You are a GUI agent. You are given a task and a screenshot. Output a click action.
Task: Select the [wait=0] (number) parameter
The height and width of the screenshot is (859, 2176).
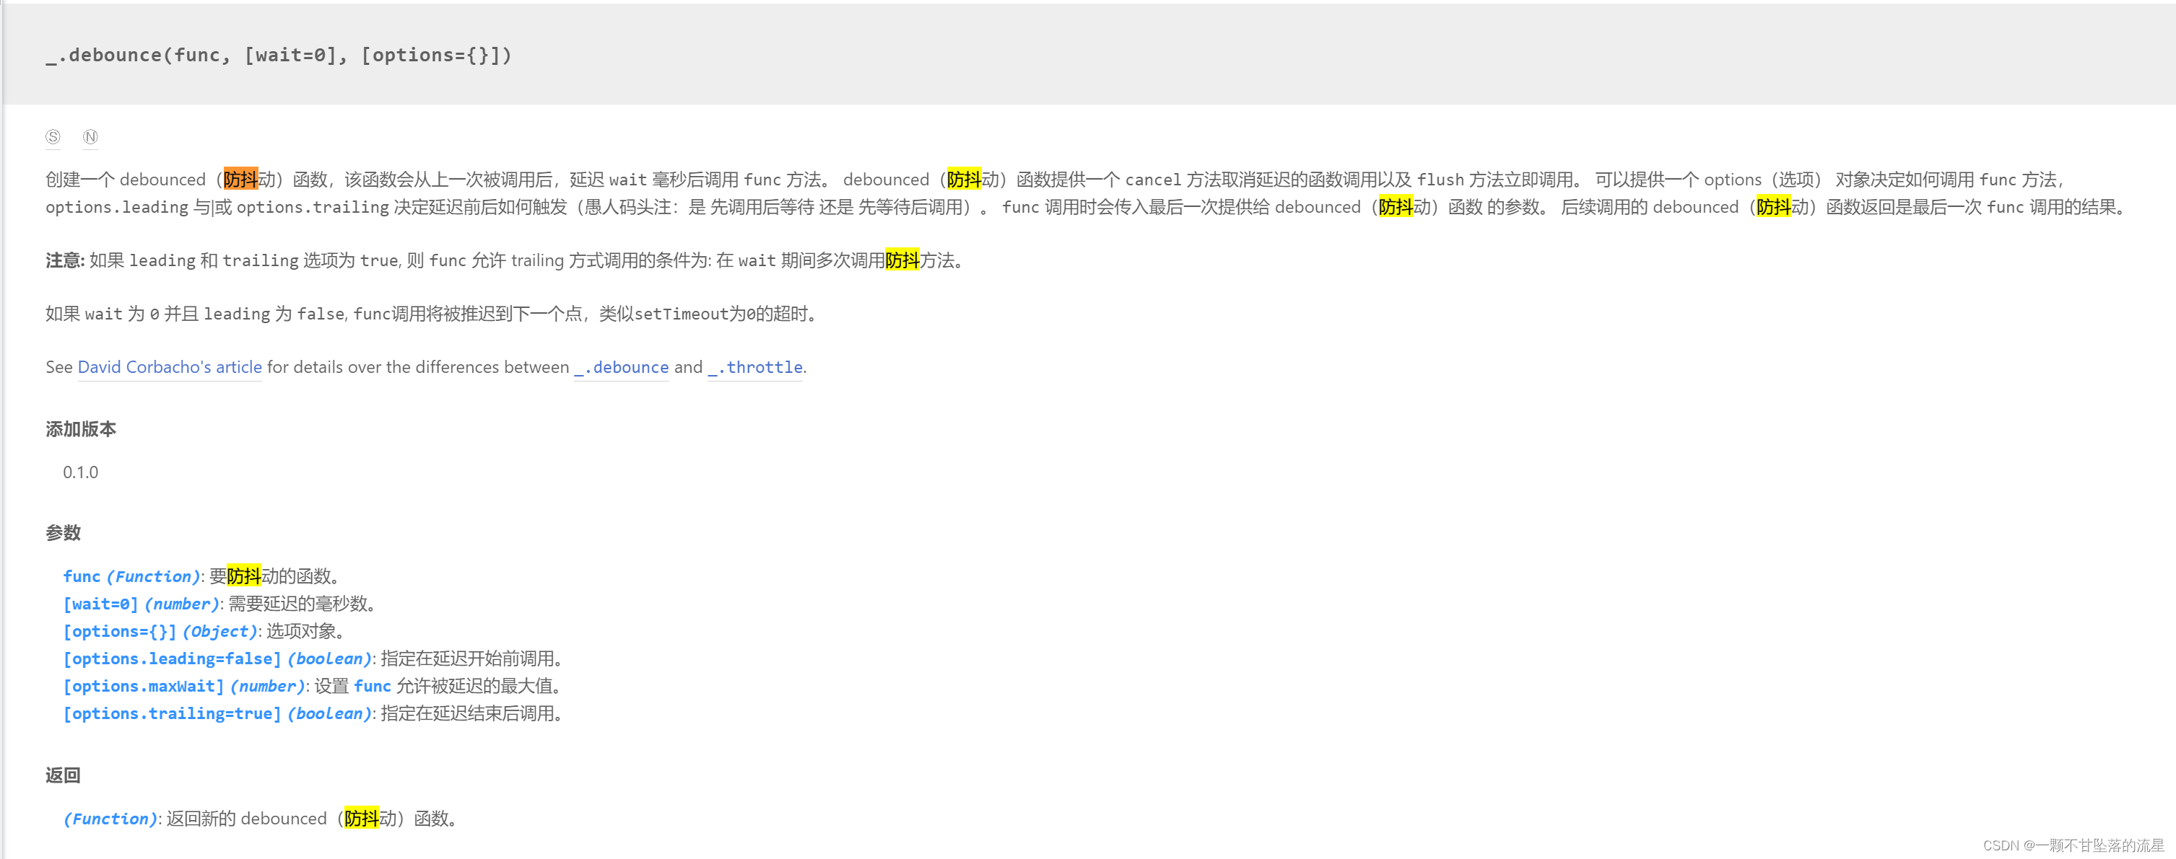141,604
